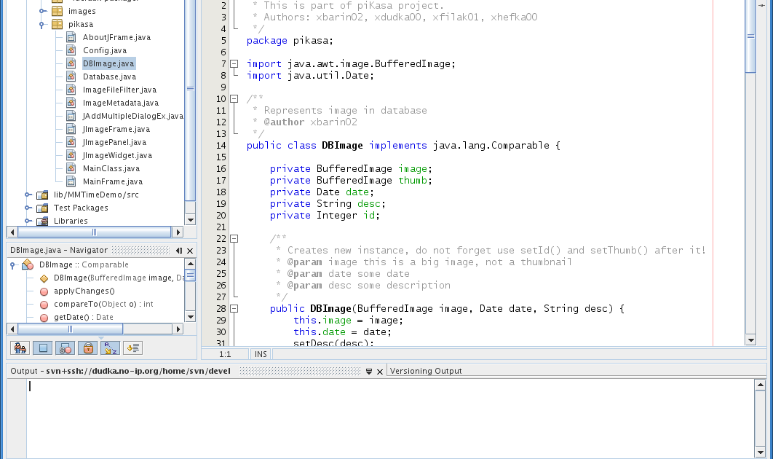773x459 pixels.
Task: Toggle the Show Static Members filter
Action: [65, 348]
